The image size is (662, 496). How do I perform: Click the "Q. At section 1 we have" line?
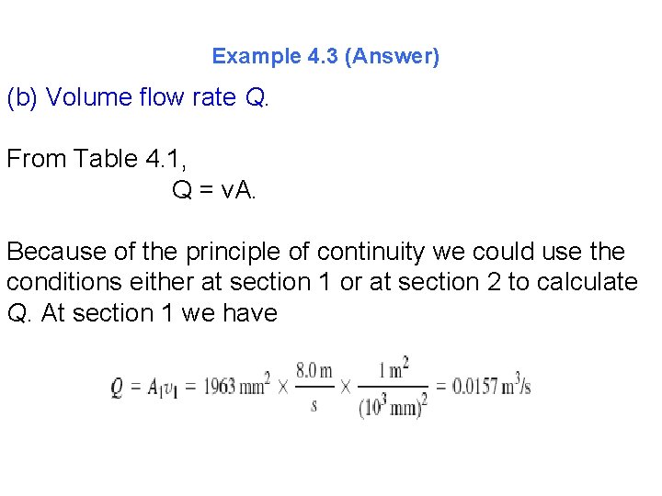pos(142,313)
